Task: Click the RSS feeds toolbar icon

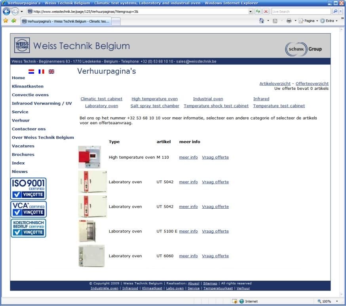Action: [x=275, y=21]
